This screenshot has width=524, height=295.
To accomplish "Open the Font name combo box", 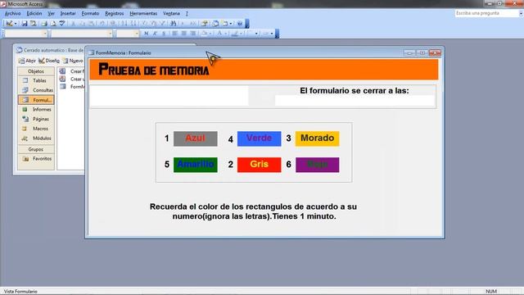I will [x=82, y=34].
